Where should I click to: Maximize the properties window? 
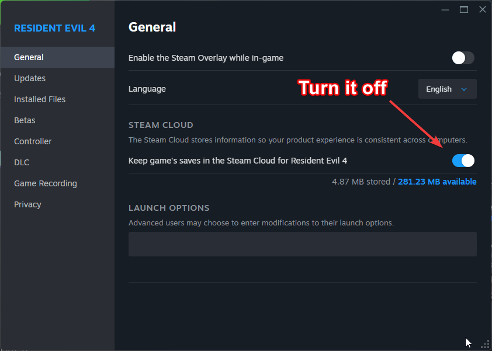[x=464, y=9]
